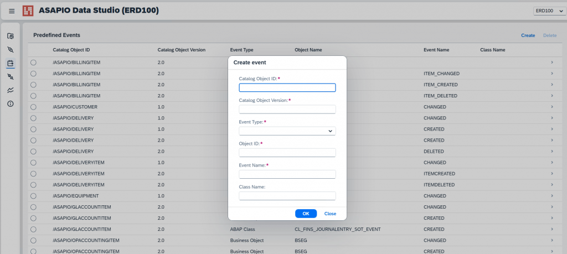Select the connection plug sidebar icon
Image resolution: width=567 pixels, height=254 pixels.
(x=11, y=50)
